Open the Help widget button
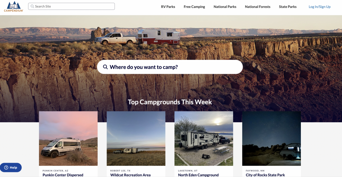 coord(11,167)
